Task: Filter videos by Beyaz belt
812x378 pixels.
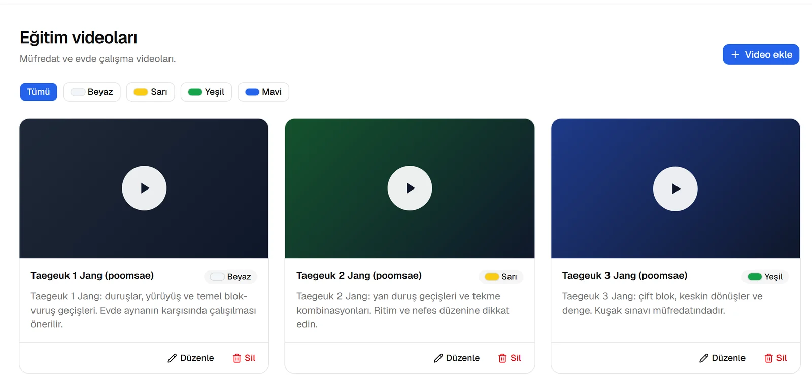Action: [x=92, y=92]
